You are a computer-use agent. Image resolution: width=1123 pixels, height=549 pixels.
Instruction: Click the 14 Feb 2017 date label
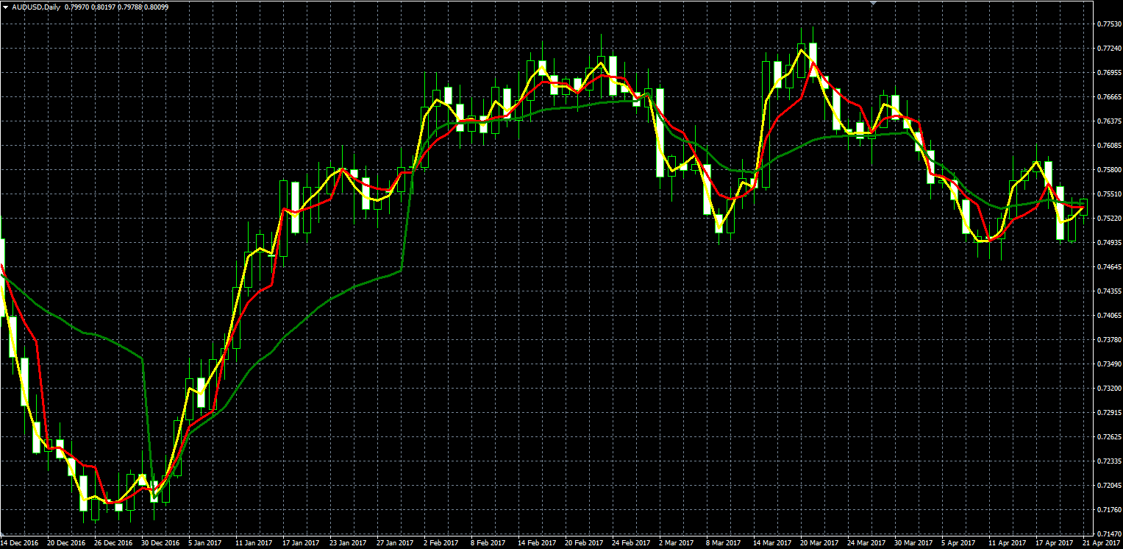point(537,543)
